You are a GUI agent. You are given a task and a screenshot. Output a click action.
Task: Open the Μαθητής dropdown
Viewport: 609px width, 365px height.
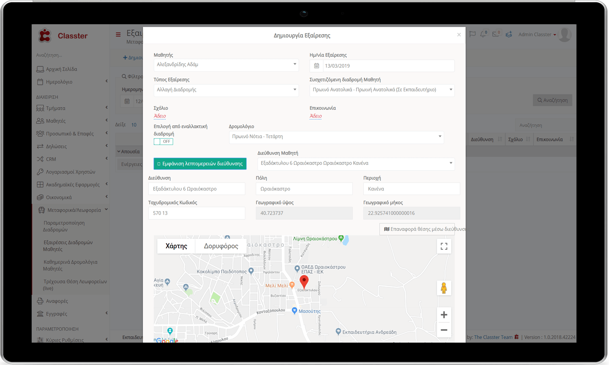[226, 64]
